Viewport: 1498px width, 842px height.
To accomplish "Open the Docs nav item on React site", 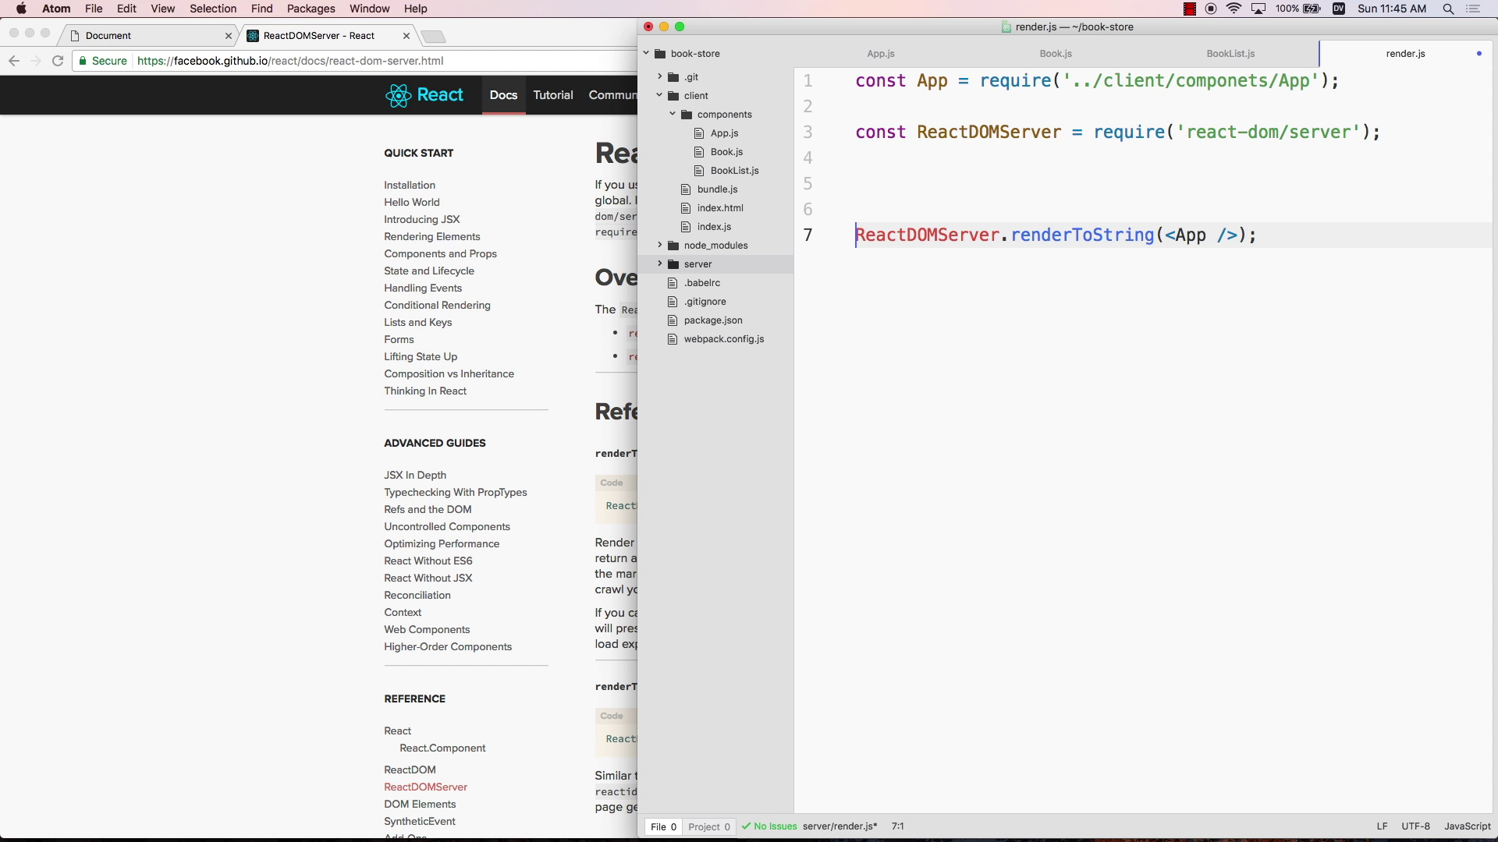I will (x=503, y=95).
